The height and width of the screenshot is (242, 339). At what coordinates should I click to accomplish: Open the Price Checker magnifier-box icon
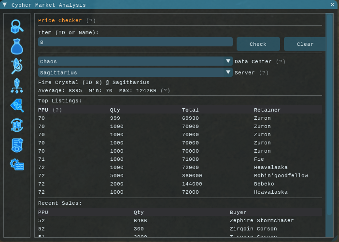tap(17, 27)
